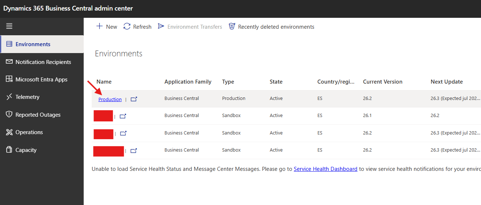Click the plus icon for New
481x205 pixels.
point(99,26)
